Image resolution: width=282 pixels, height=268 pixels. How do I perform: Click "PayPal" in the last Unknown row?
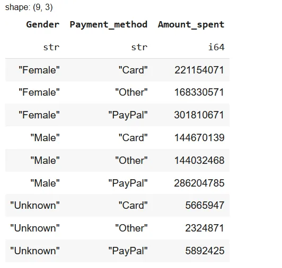(128, 251)
